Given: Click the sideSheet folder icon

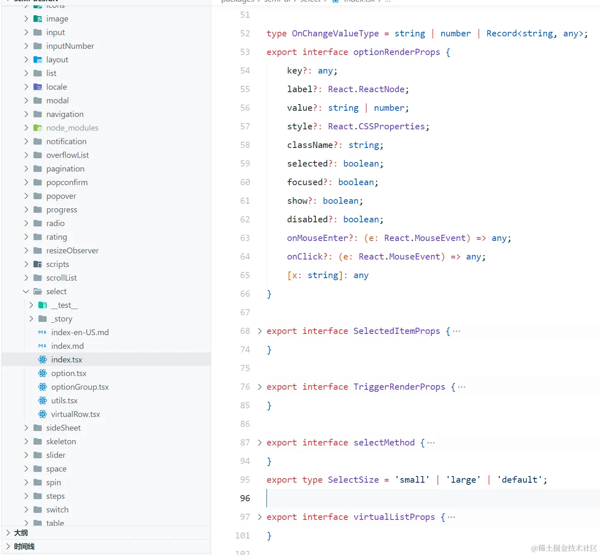Looking at the screenshot, I should (x=38, y=428).
